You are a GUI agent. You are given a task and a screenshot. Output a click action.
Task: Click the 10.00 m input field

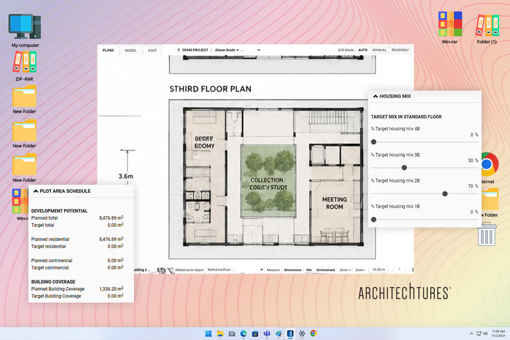pos(379,270)
